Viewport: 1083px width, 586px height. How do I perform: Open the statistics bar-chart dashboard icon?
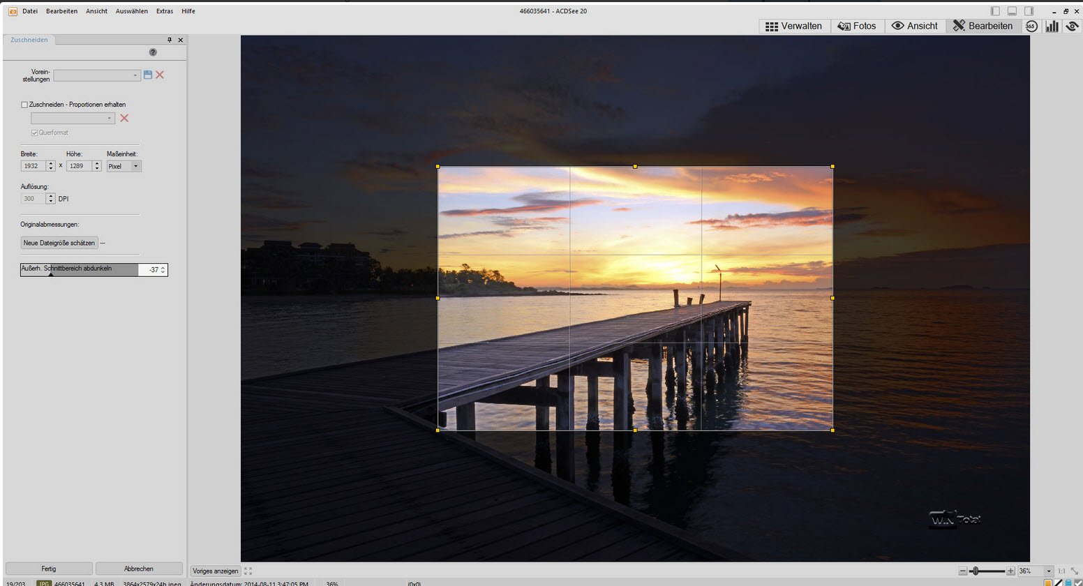click(x=1052, y=26)
